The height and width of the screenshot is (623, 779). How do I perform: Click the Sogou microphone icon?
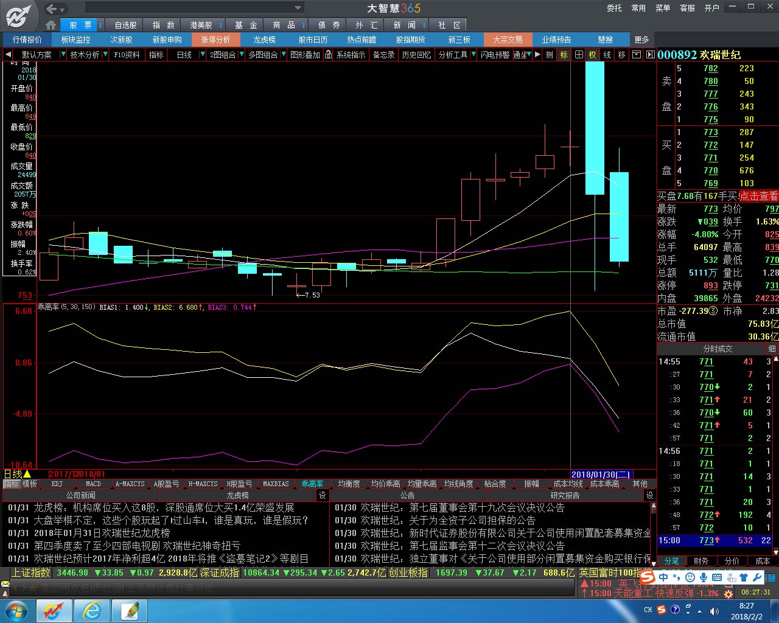(704, 577)
